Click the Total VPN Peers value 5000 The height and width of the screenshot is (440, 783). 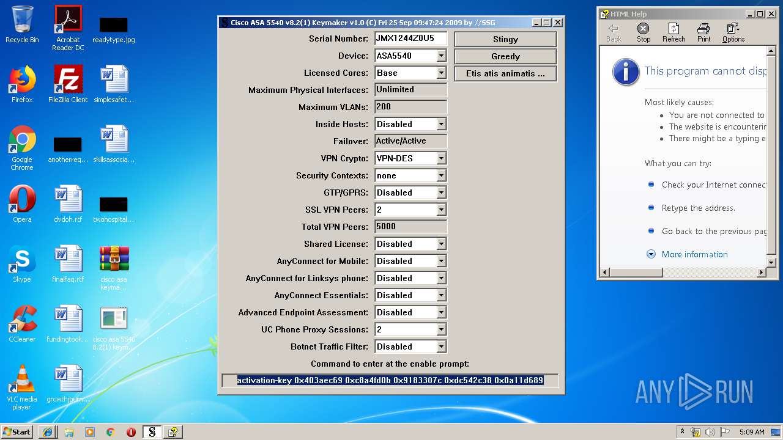[410, 227]
